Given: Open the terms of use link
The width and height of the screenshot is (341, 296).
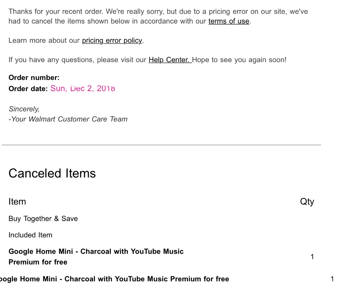Looking at the screenshot, I should 229,22.
